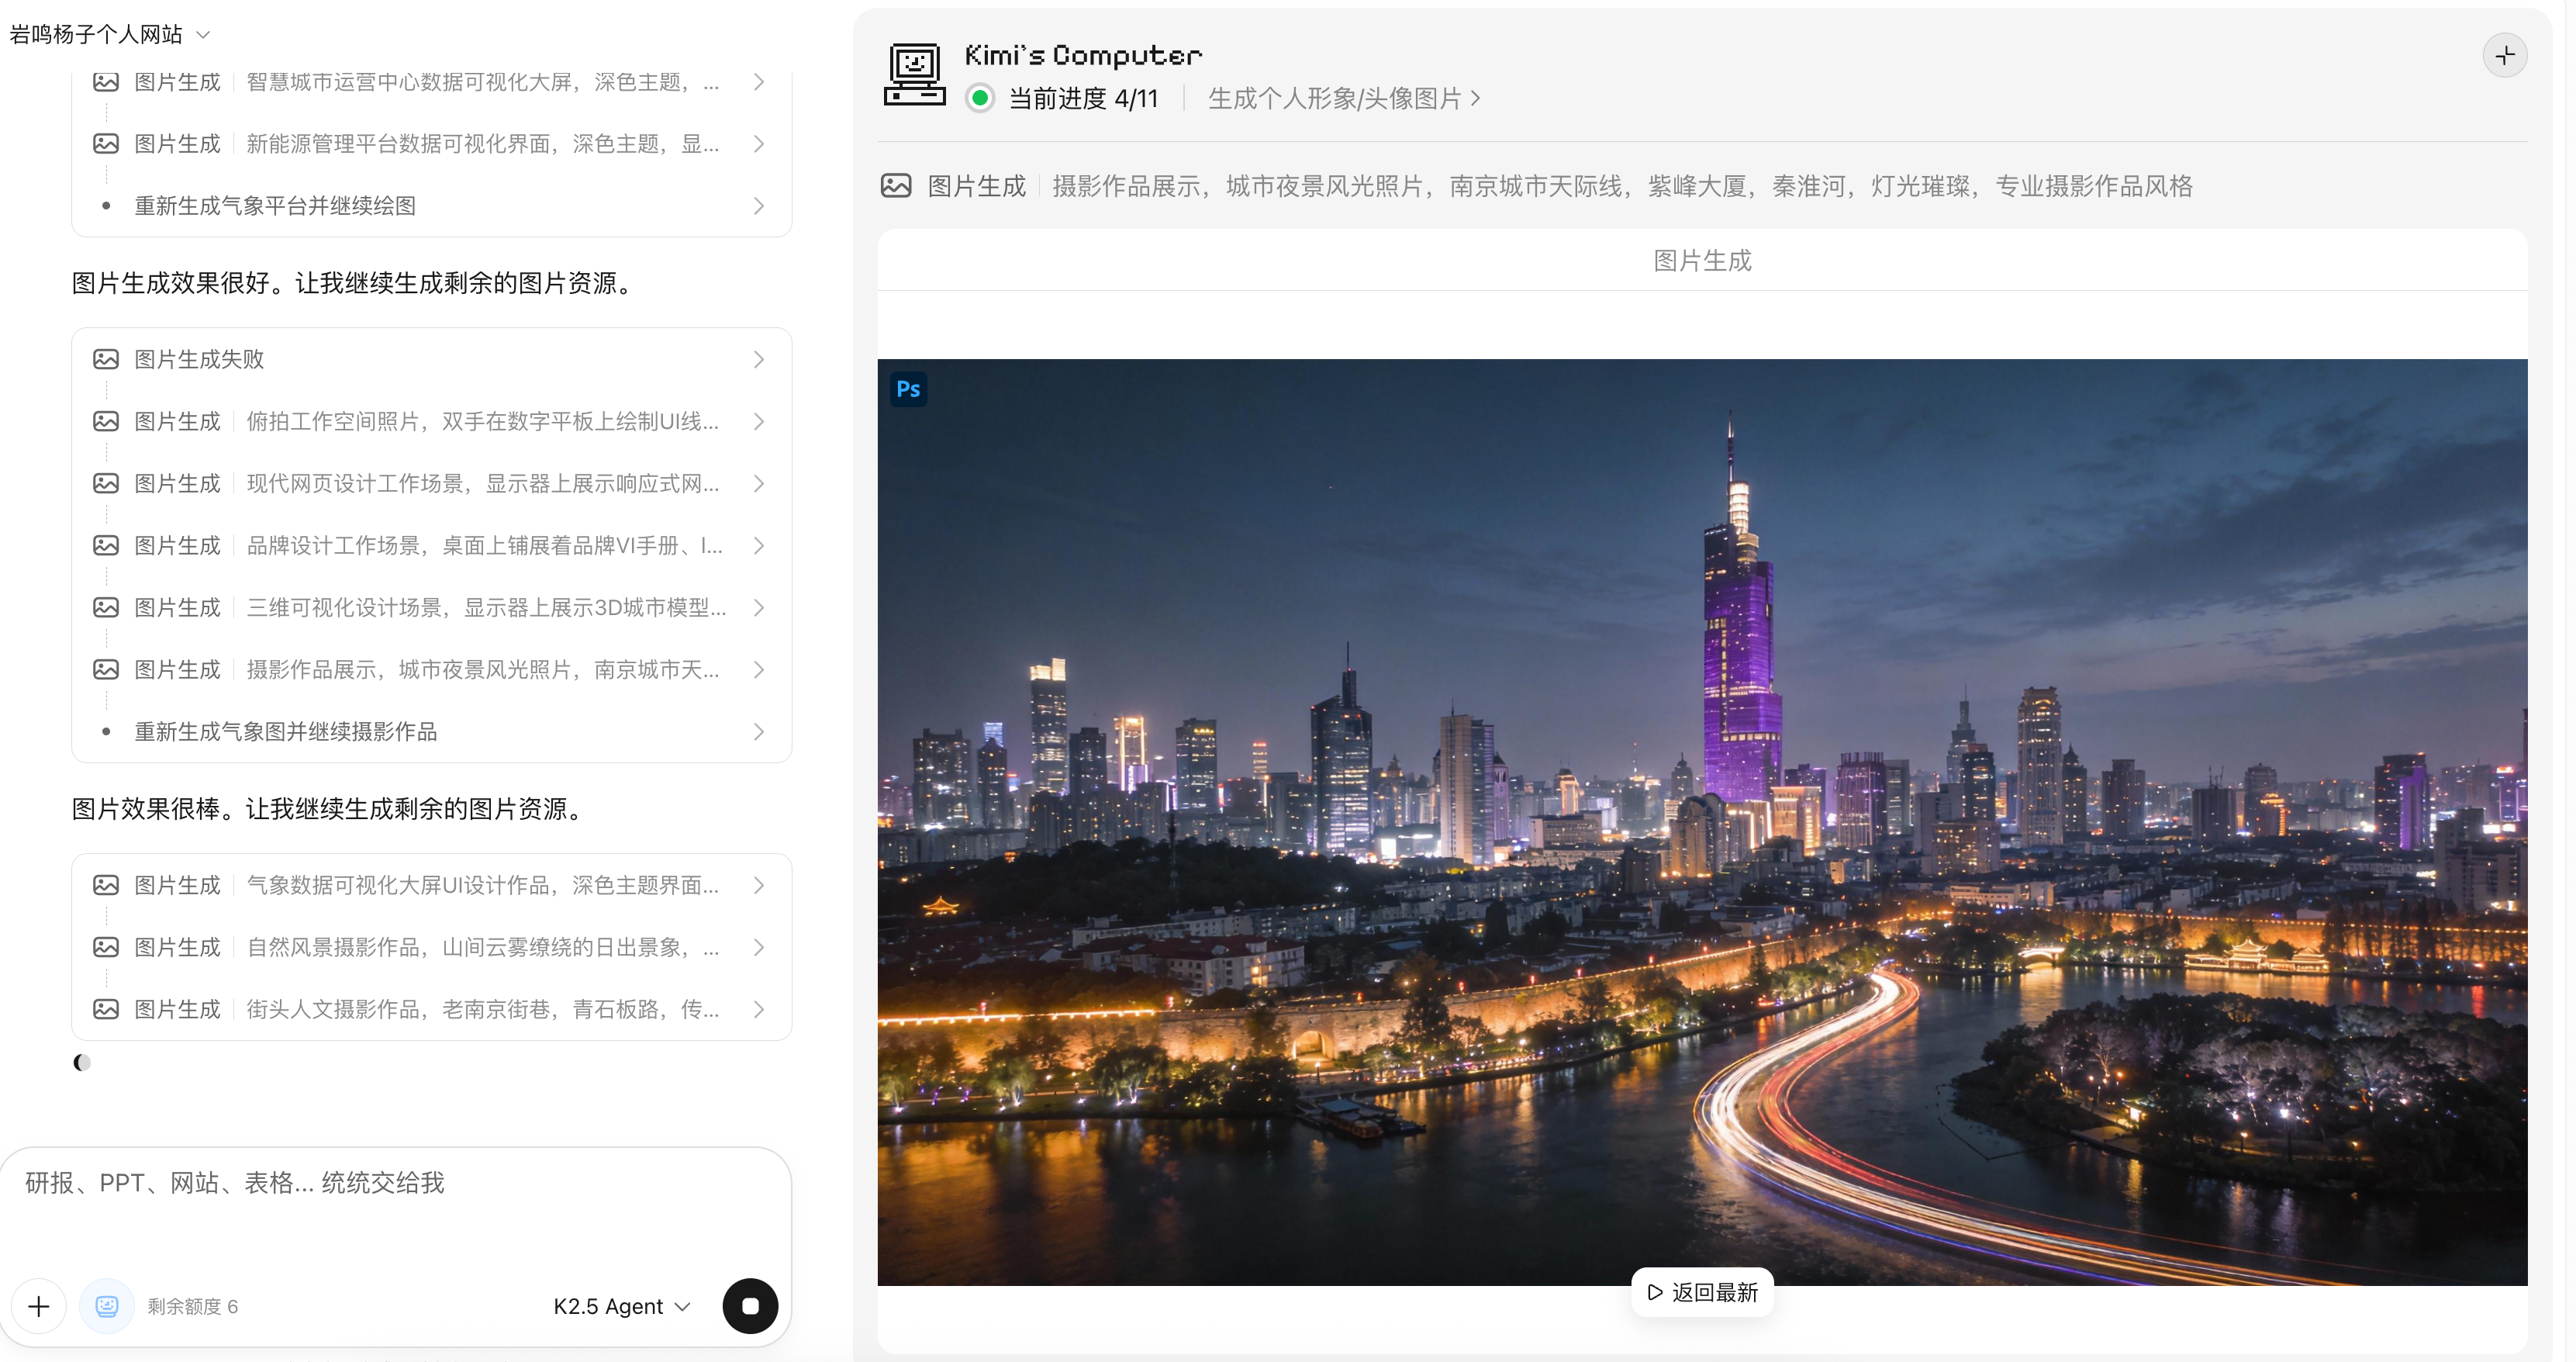Click the green progress status indicator
This screenshot has height=1362, width=2576.
tap(980, 98)
